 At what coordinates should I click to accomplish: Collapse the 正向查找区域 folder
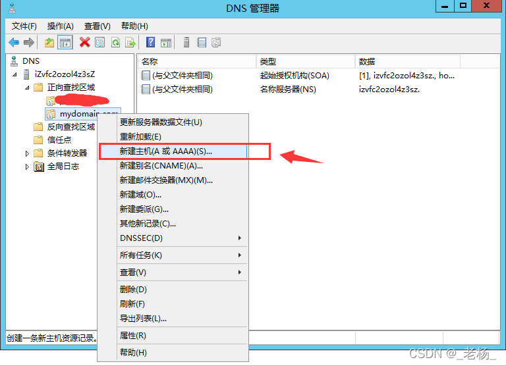[x=27, y=88]
